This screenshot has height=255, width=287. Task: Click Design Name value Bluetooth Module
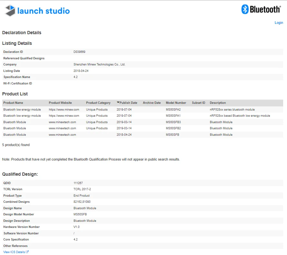[x=85, y=208]
